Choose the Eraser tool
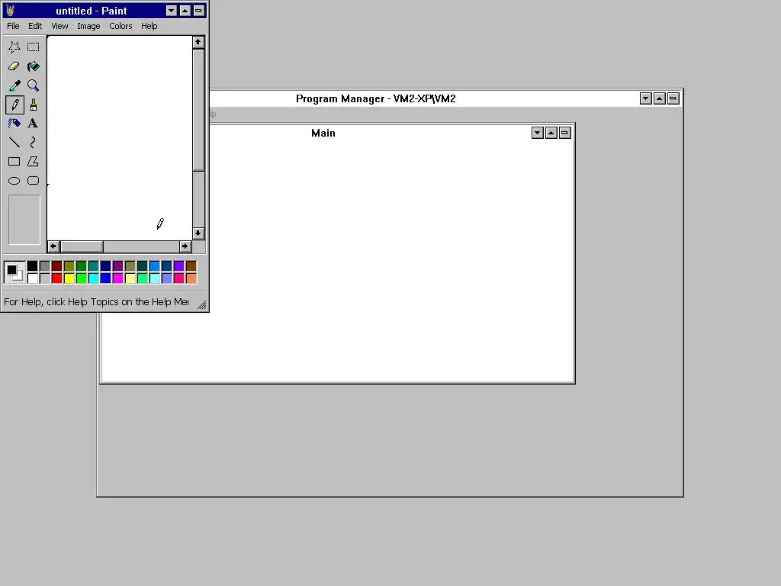Screen dimensions: 781x586 coord(14,66)
